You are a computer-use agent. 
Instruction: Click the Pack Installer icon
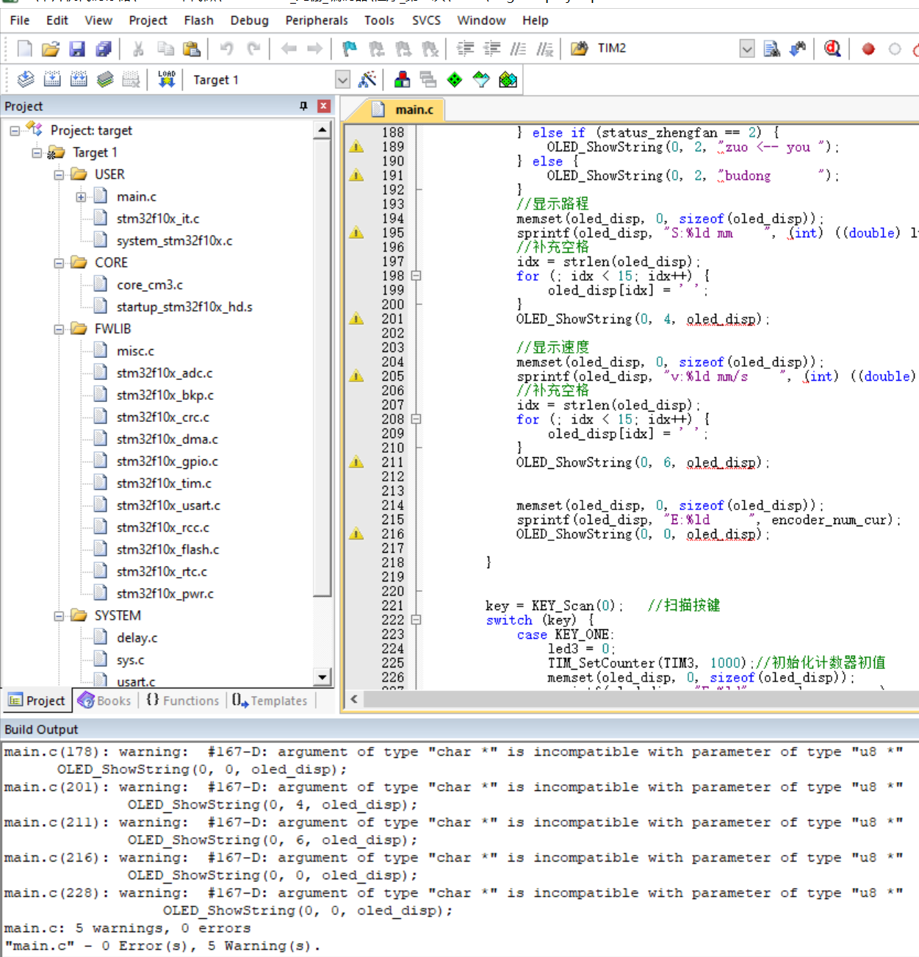(508, 79)
